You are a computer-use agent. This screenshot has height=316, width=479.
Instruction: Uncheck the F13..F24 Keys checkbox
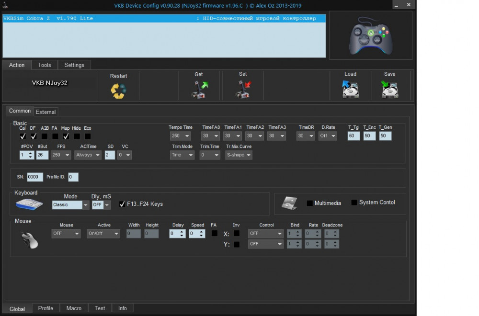(122, 204)
